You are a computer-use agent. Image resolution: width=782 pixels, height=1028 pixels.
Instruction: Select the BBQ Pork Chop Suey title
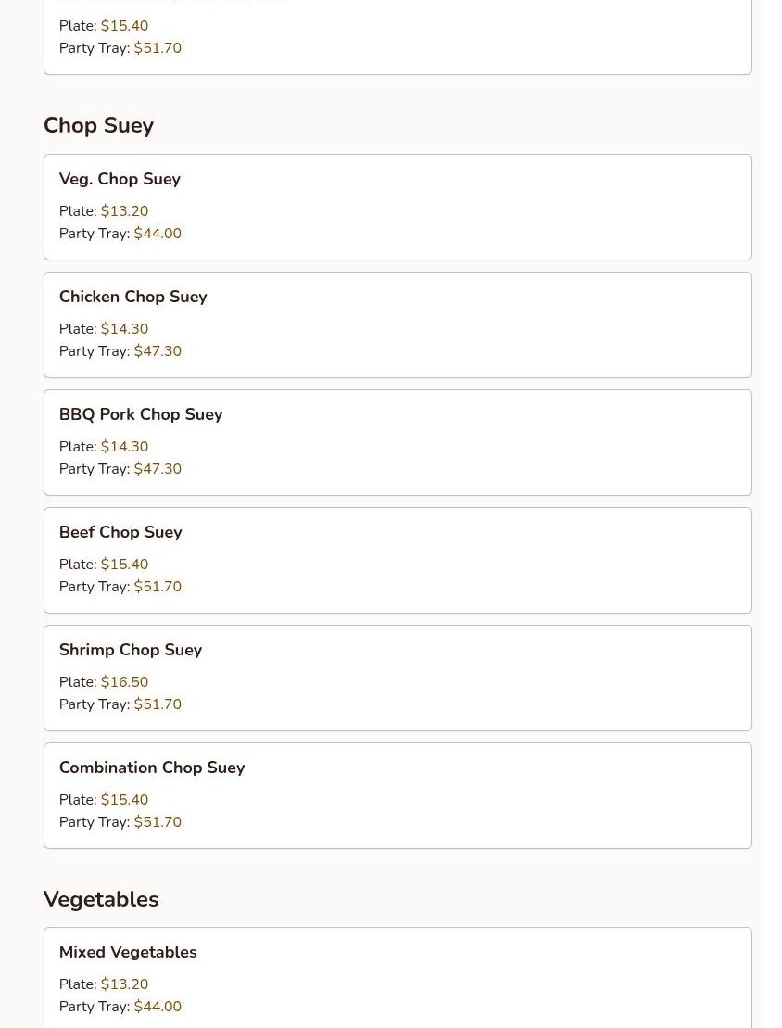click(x=141, y=414)
